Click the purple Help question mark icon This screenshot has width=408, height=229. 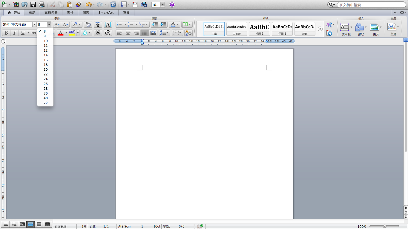pos(172,4)
